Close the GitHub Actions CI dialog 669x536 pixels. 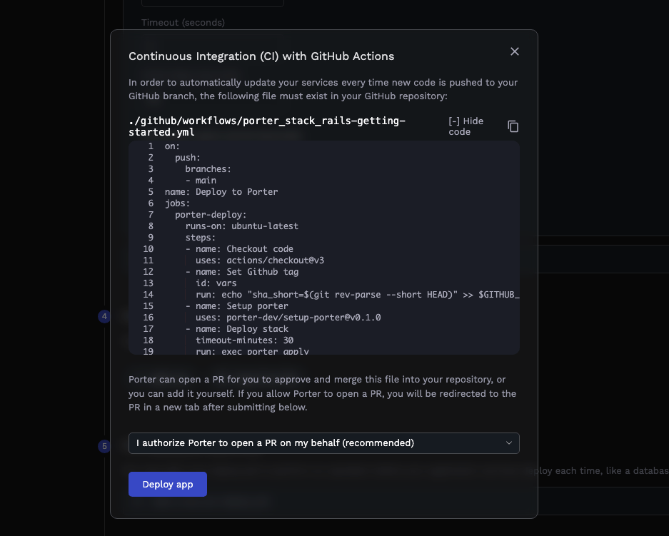(x=515, y=51)
